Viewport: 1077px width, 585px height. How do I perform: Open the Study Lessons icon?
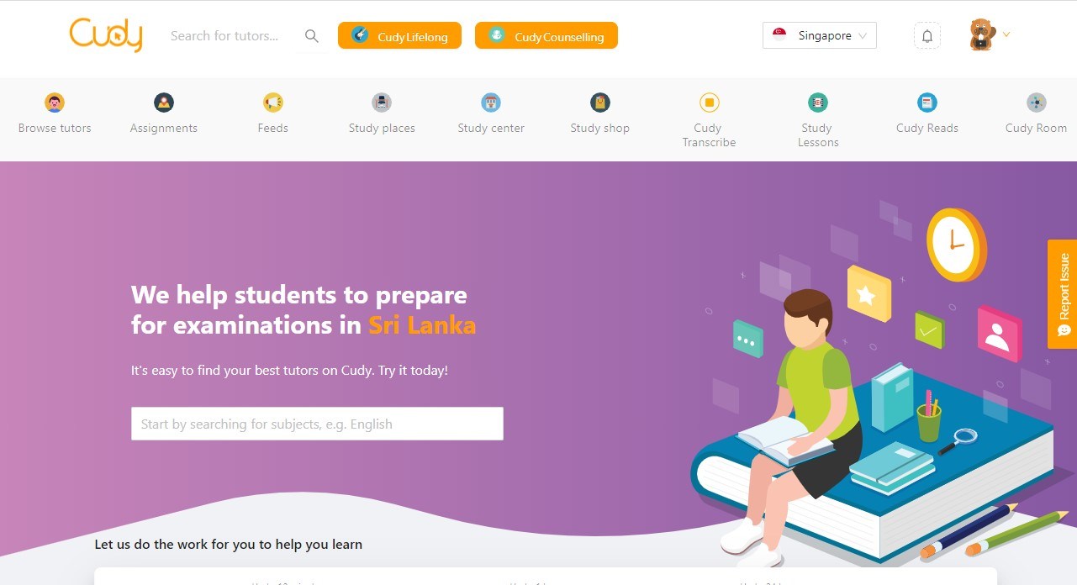coord(818,103)
